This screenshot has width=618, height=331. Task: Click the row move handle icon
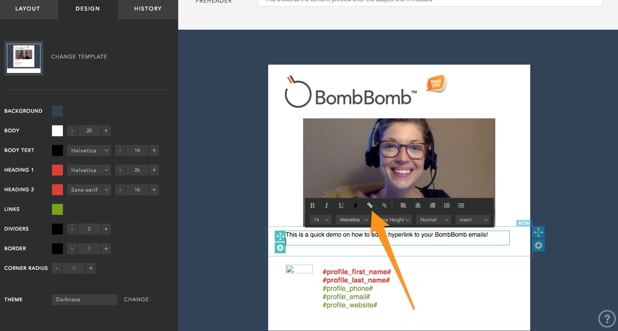(x=539, y=232)
